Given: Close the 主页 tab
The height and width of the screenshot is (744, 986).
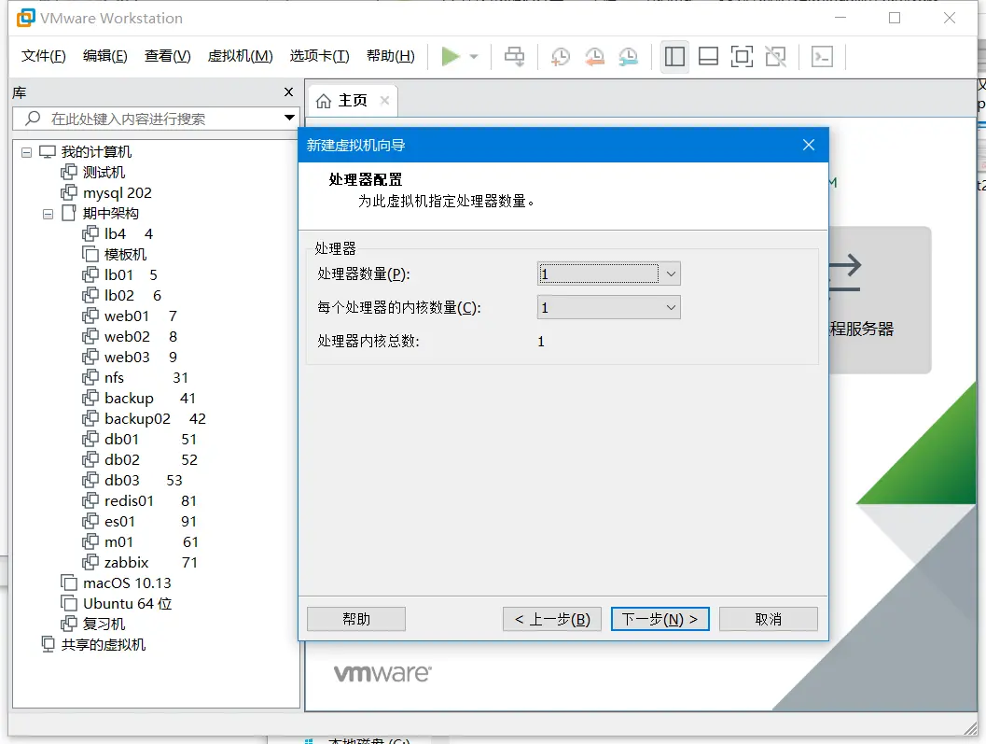Looking at the screenshot, I should point(385,101).
